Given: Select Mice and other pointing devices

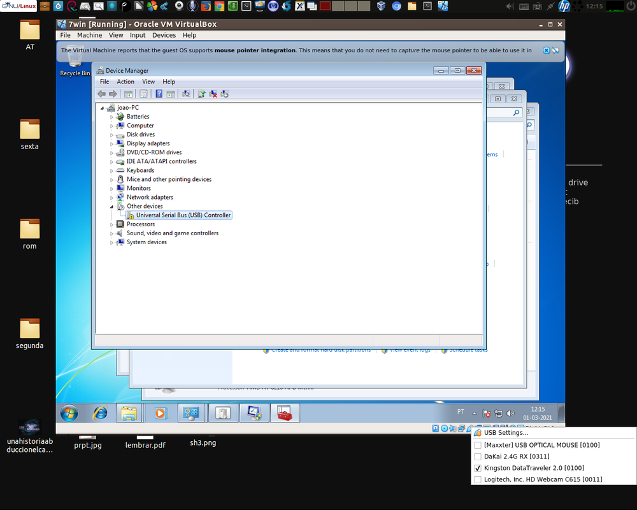Looking at the screenshot, I should pyautogui.click(x=169, y=179).
